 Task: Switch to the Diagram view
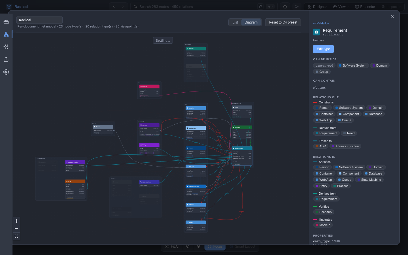(x=251, y=22)
